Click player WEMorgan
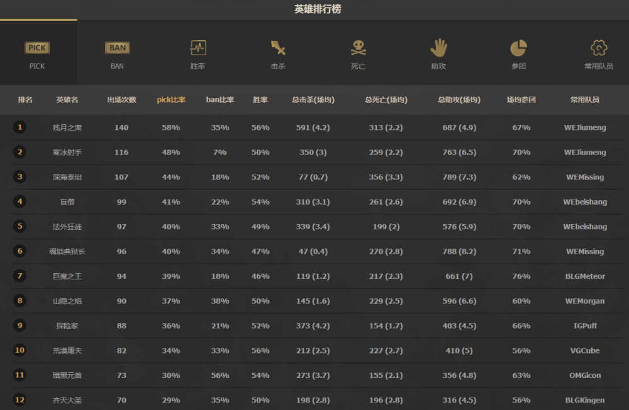 pyautogui.click(x=585, y=301)
